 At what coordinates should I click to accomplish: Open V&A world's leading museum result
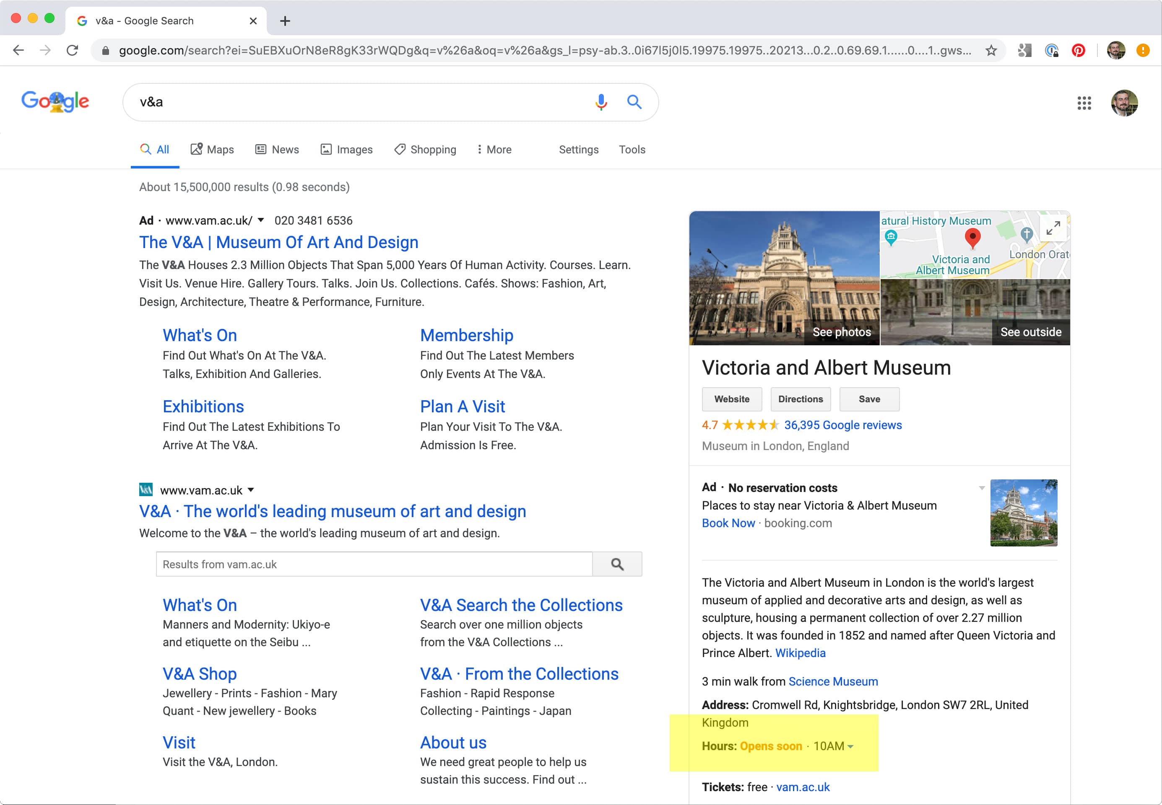[x=333, y=511]
